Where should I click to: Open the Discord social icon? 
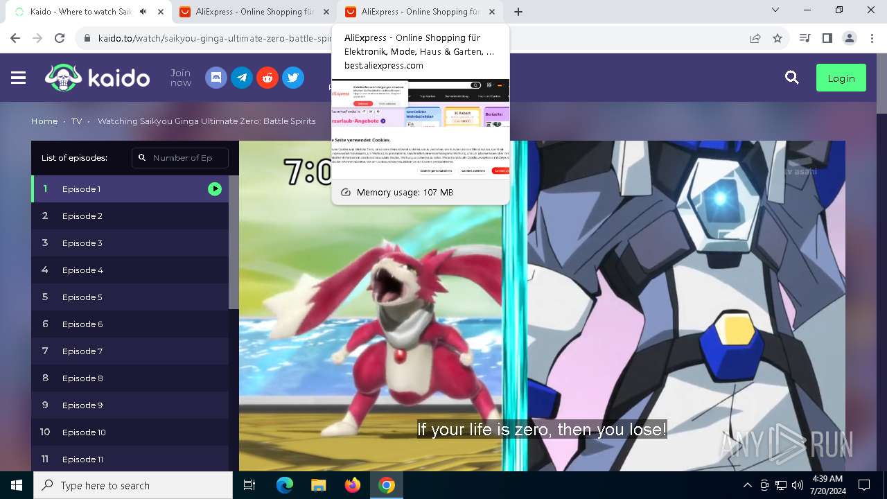tap(216, 78)
